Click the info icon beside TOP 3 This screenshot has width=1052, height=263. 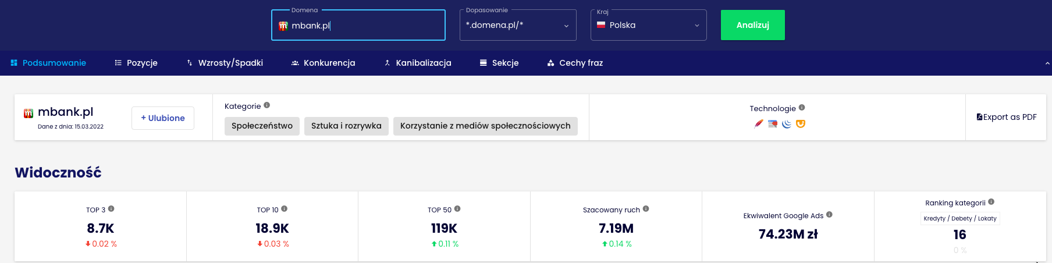(x=111, y=209)
